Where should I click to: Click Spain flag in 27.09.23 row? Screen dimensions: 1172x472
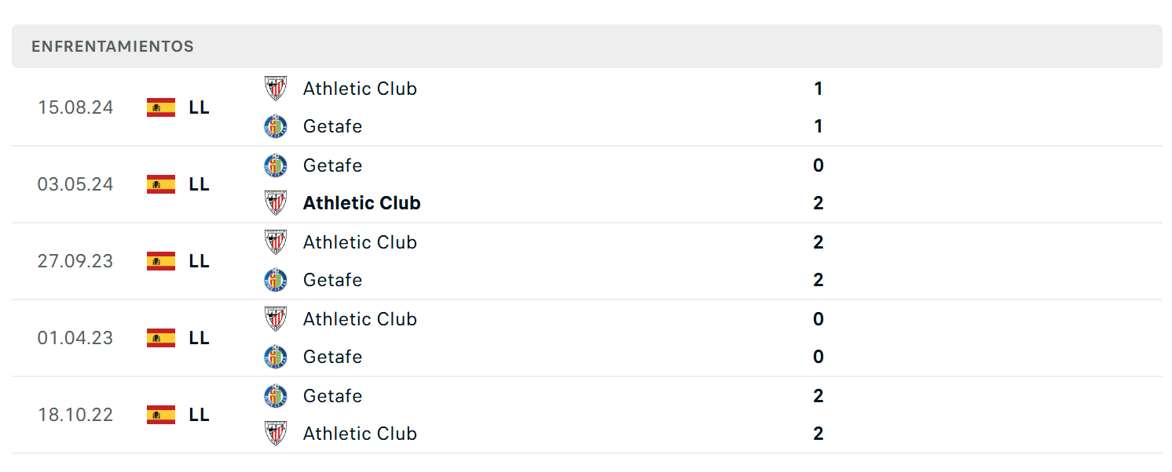pyautogui.click(x=161, y=261)
